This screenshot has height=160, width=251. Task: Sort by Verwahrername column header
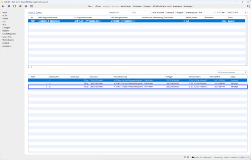point(139,77)
